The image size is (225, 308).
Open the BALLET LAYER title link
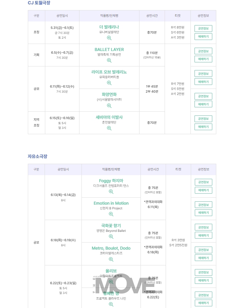[x=109, y=50]
